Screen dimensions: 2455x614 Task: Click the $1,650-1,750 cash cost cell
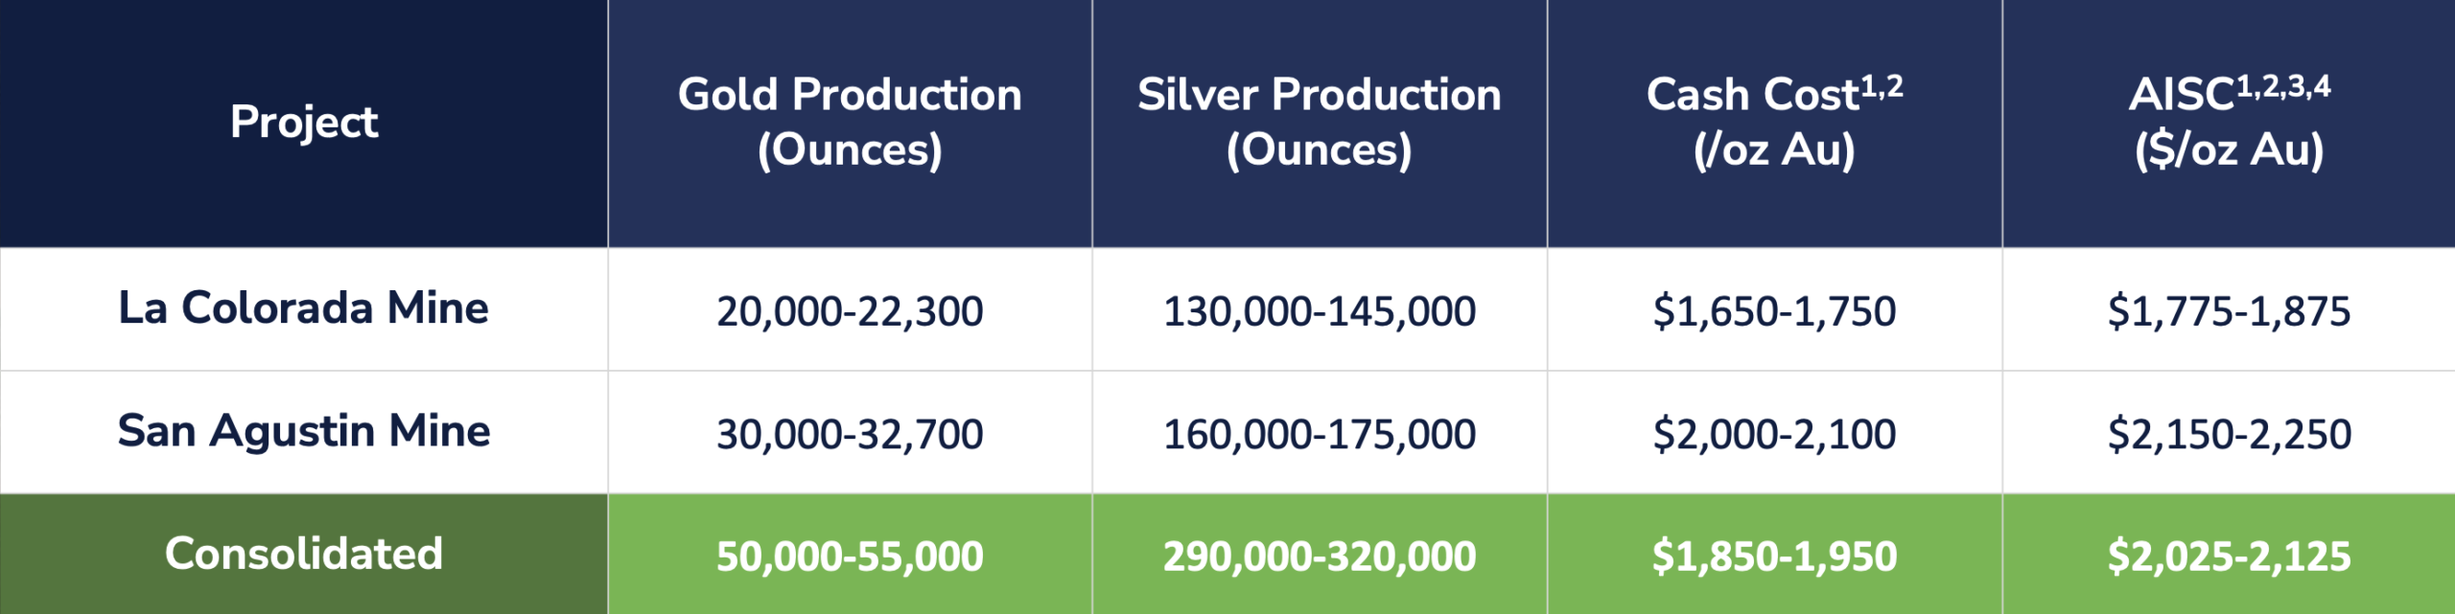(1774, 311)
